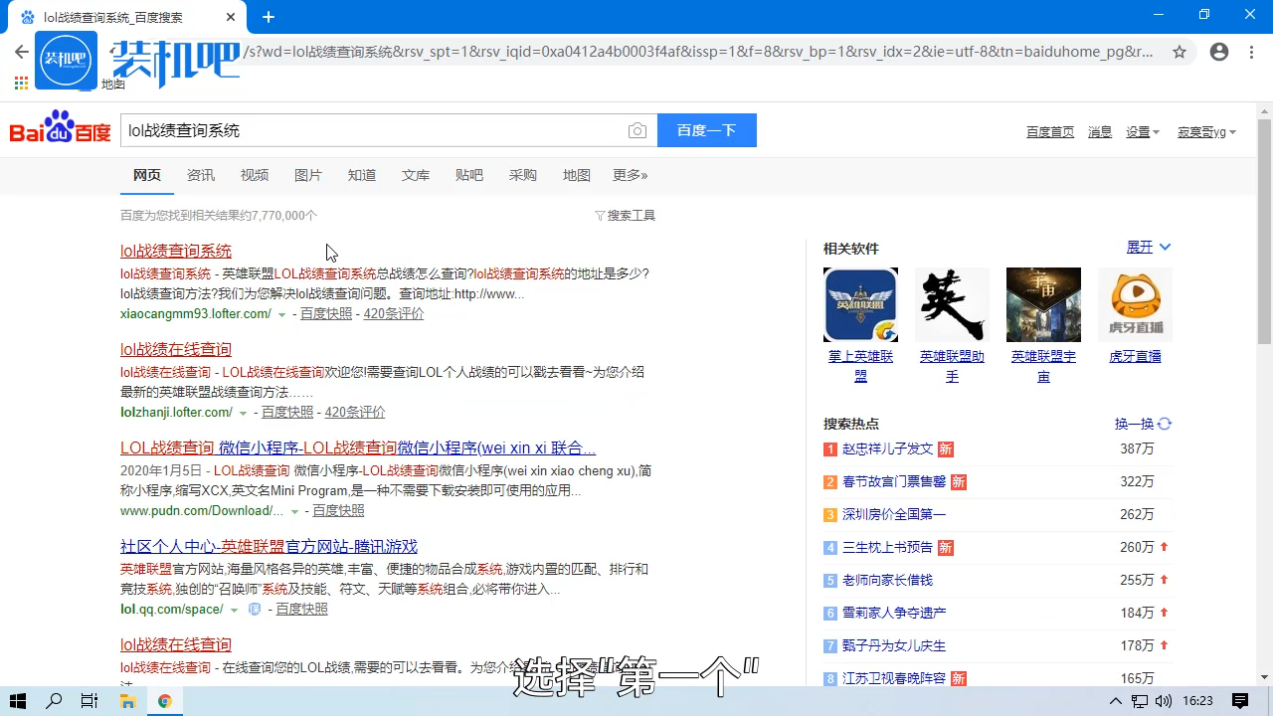Click the back arrow in the browser toolbar
1273x716 pixels.
coord(22,52)
